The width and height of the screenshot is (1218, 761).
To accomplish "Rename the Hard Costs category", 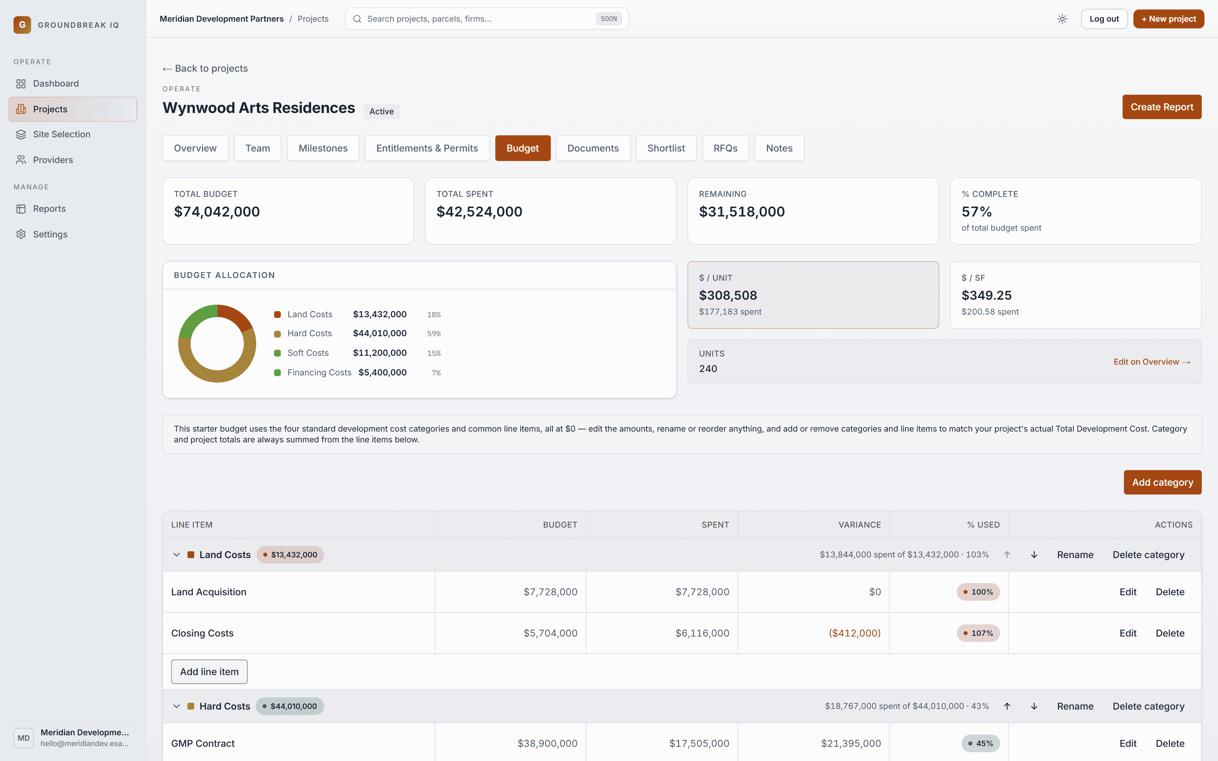I will click(x=1075, y=706).
